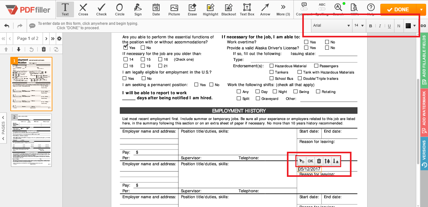Check the Hazardous Material endorsement box
This screenshot has height=207, width=428.
tap(272, 66)
